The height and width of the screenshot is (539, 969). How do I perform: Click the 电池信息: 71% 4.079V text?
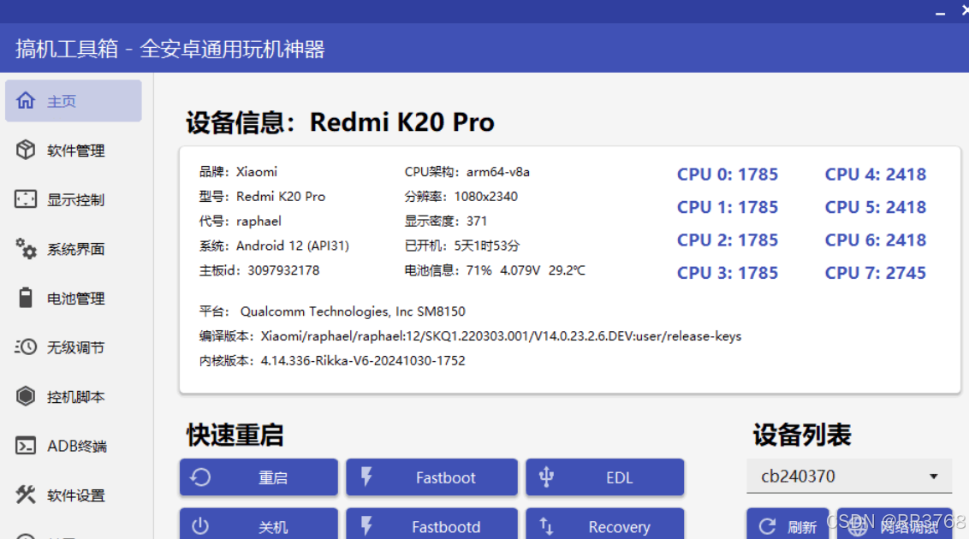click(495, 270)
